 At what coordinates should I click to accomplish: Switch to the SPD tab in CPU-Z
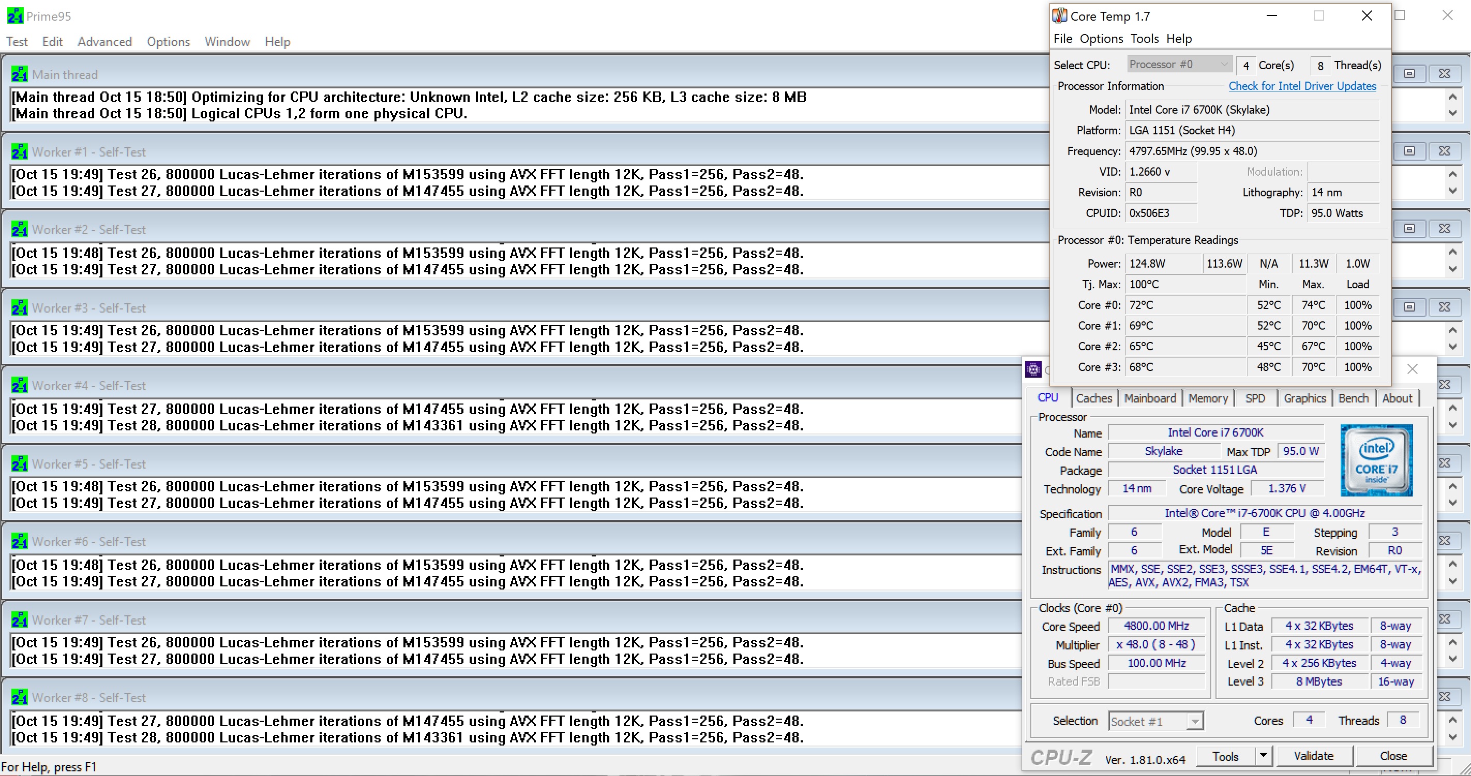click(1255, 398)
